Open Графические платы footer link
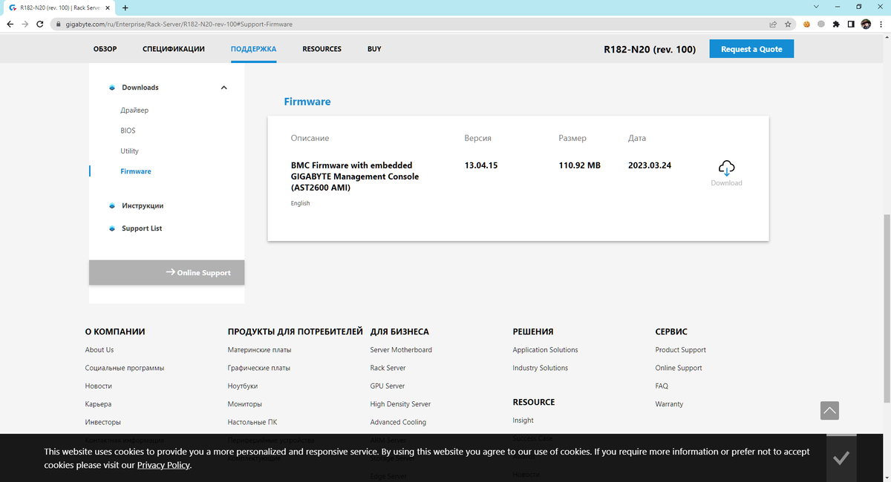The height and width of the screenshot is (482, 891). pos(259,368)
